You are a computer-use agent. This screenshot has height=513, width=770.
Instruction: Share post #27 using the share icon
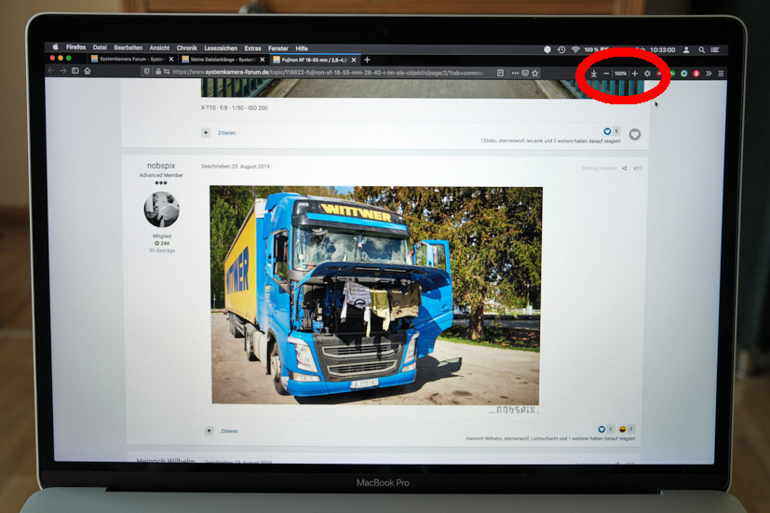pyautogui.click(x=625, y=169)
